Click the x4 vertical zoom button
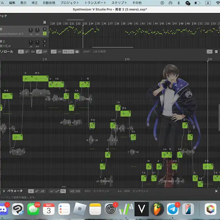Image resolution: width=220 pixels, height=220 pixels. pos(78,191)
